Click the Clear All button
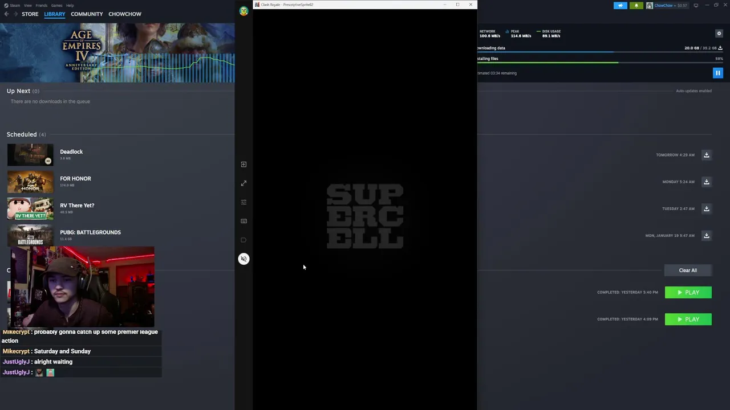The height and width of the screenshot is (410, 730). tap(688, 270)
